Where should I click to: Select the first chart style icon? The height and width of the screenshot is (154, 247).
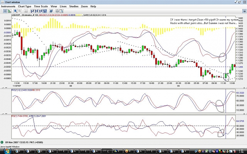click(x=32, y=11)
